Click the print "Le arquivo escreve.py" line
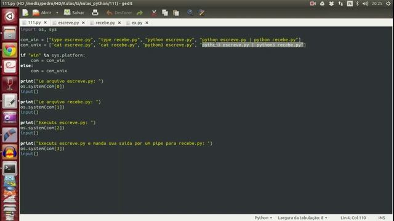This screenshot has height=221, width=394. tap(62, 81)
